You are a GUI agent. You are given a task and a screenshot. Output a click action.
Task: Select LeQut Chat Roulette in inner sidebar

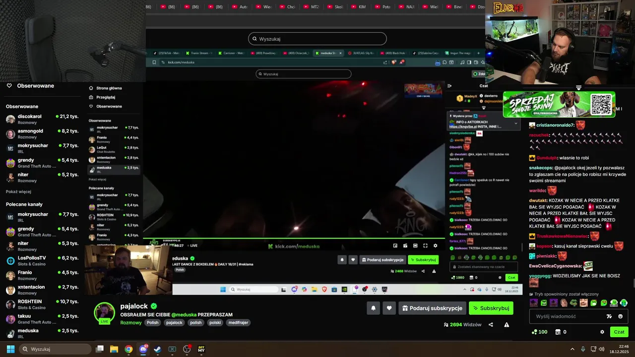(114, 149)
